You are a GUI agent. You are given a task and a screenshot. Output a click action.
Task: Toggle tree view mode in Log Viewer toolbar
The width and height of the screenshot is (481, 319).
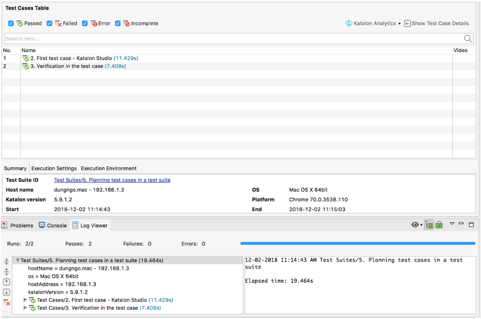click(429, 224)
